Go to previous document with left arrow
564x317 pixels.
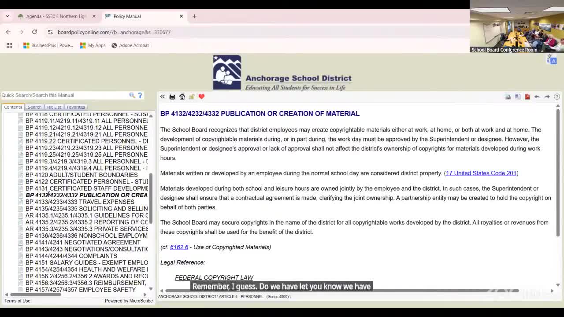coord(537,97)
